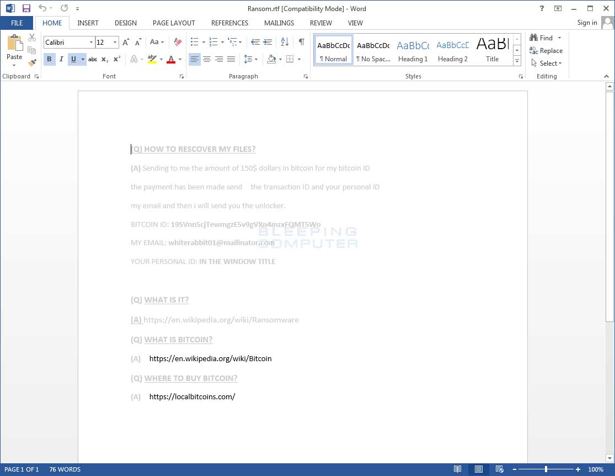Align text to the right
Image resolution: width=615 pixels, height=476 pixels.
coord(219,59)
